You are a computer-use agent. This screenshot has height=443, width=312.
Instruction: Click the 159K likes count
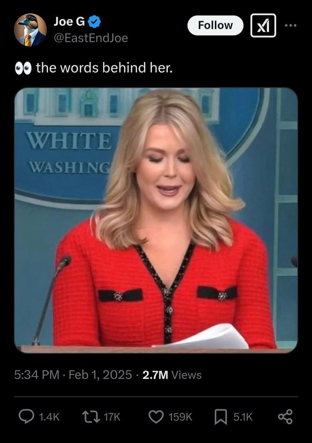click(x=180, y=417)
